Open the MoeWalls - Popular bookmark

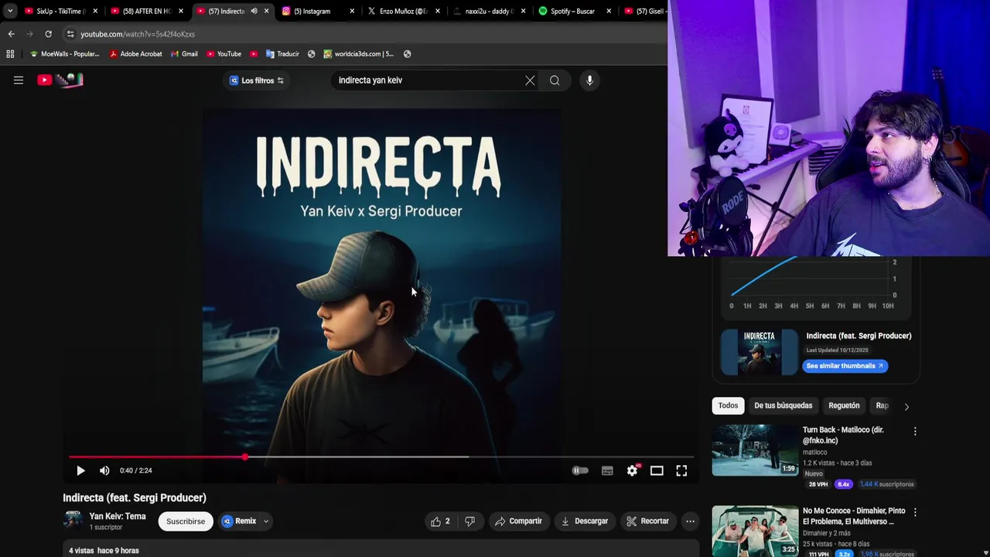64,54
